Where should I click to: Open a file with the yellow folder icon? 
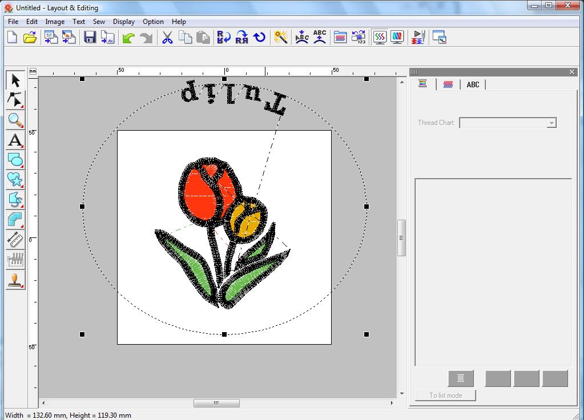pos(30,37)
